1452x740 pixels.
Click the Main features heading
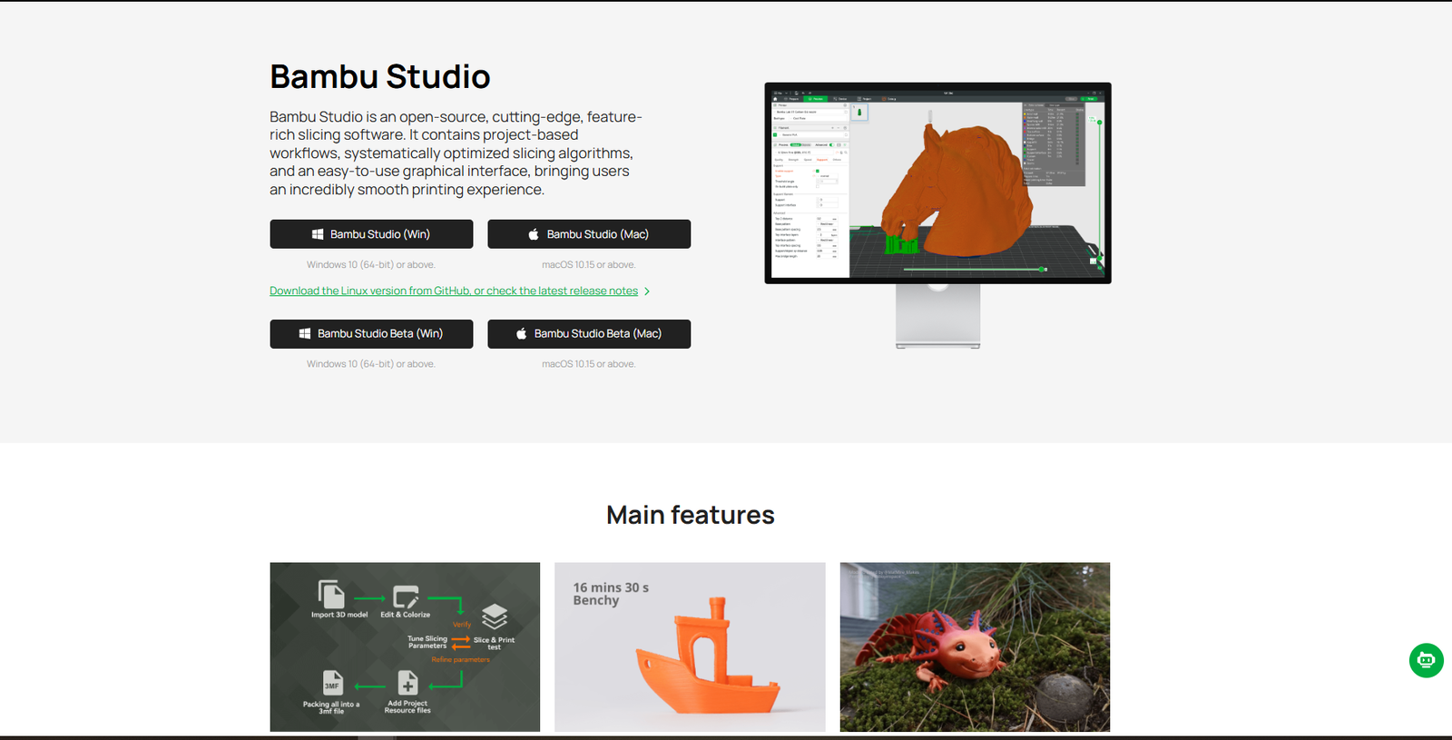click(691, 515)
